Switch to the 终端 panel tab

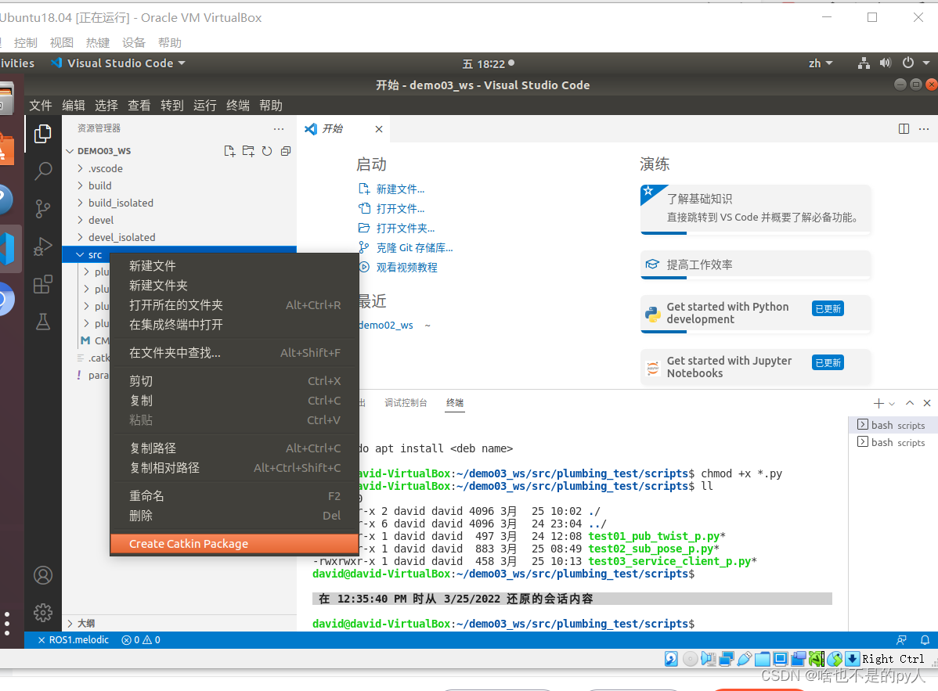click(455, 403)
